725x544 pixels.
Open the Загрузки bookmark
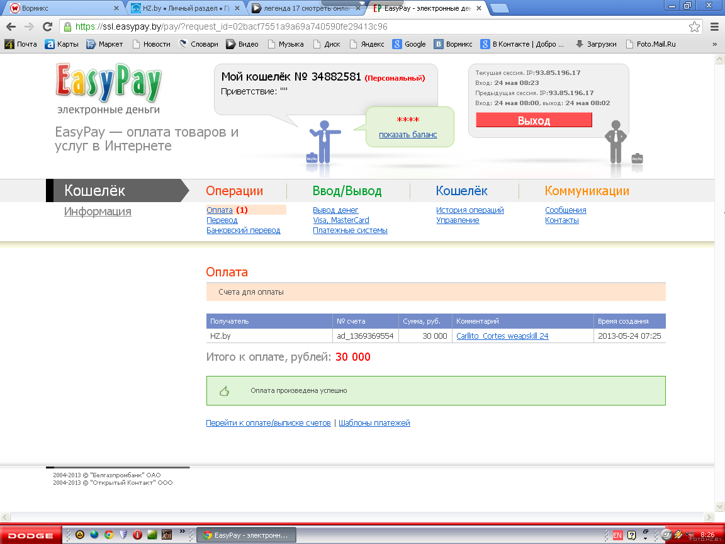coord(596,44)
